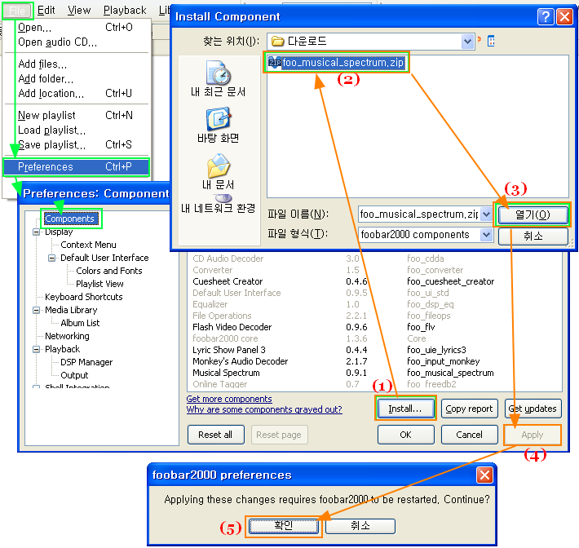Click the Copy report button

pyautogui.click(x=469, y=409)
